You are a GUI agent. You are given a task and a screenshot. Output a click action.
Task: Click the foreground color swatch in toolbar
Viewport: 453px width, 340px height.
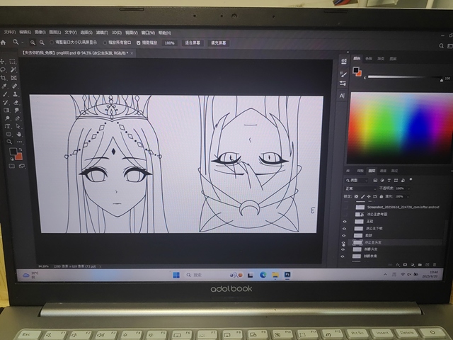click(13, 152)
